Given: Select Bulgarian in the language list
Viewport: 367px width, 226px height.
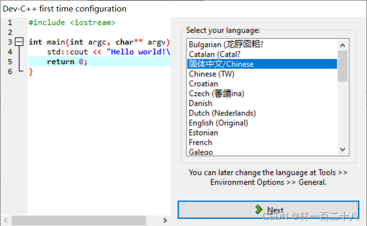Looking at the screenshot, I should [x=262, y=44].
